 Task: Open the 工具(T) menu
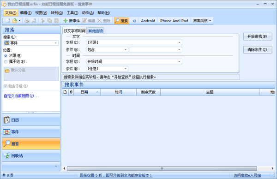pyautogui.click(x=72, y=13)
